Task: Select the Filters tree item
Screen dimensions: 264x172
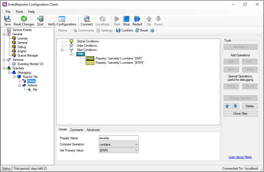Action: pos(31,81)
